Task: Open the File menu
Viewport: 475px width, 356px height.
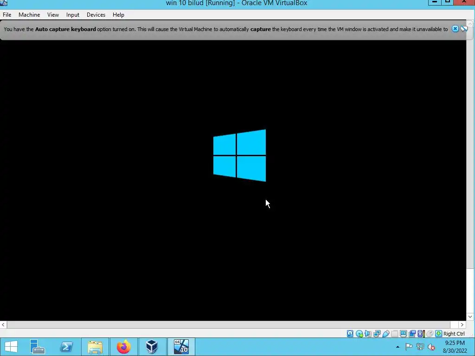Action: pos(7,14)
